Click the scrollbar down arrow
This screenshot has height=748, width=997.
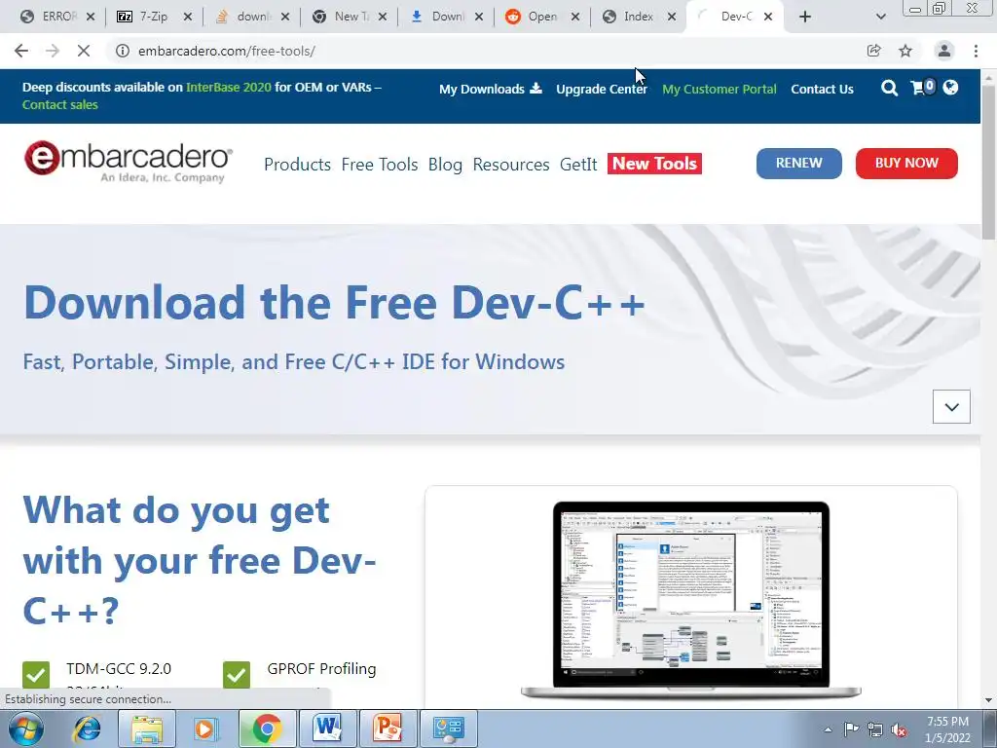tap(989, 700)
